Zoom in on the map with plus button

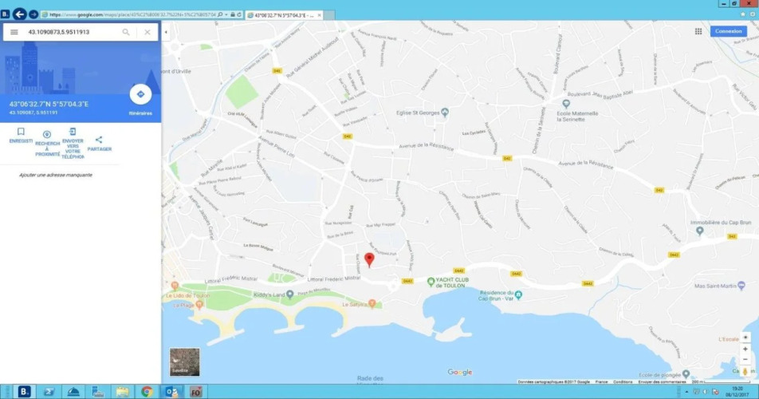point(745,348)
